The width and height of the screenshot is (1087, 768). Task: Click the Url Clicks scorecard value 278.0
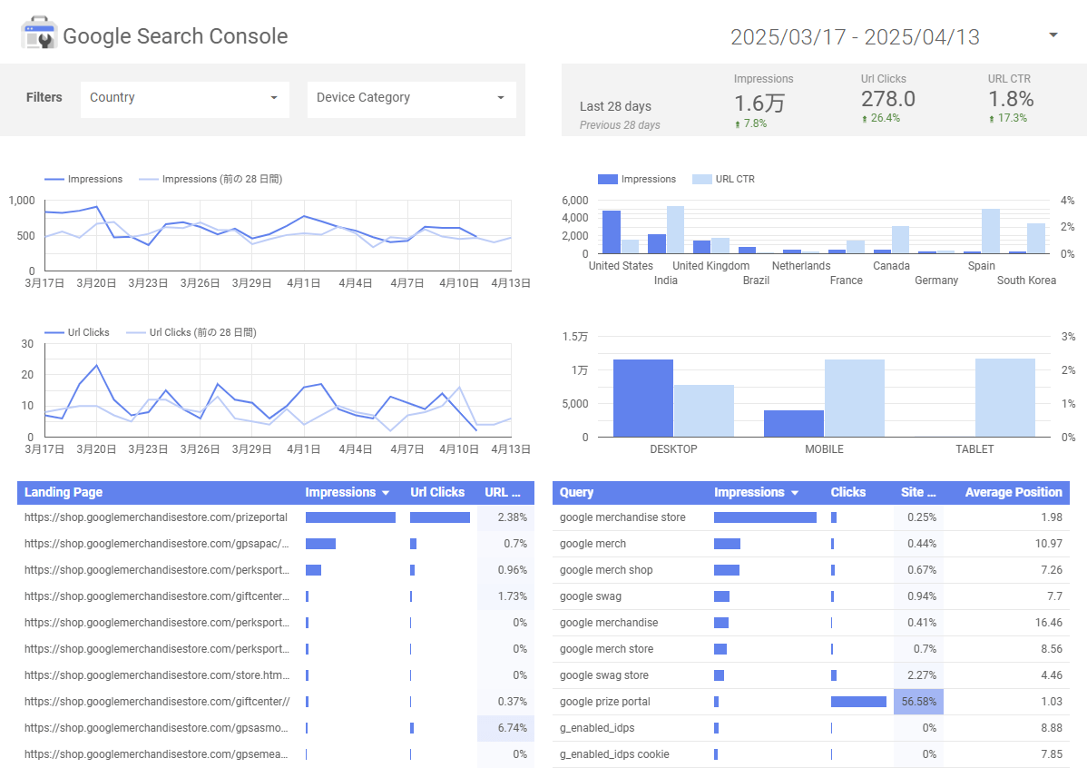tap(888, 99)
